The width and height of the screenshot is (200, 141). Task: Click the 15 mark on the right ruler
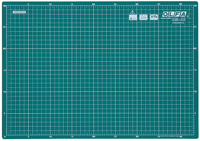click(195, 70)
